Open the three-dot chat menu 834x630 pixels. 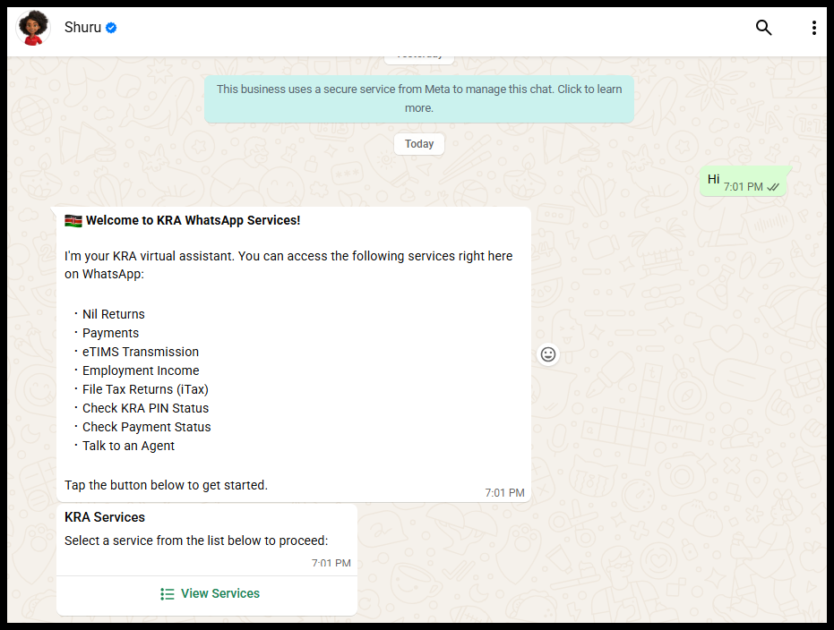[x=813, y=28]
